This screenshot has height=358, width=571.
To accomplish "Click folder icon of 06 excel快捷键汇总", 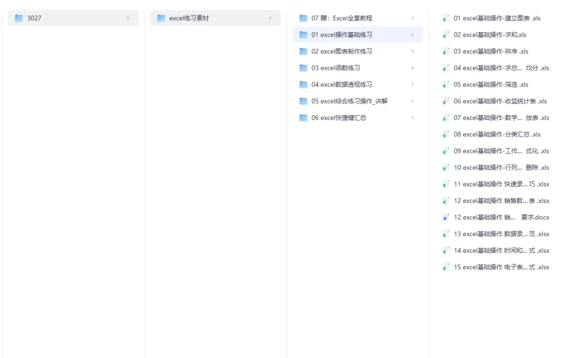I will [x=303, y=117].
